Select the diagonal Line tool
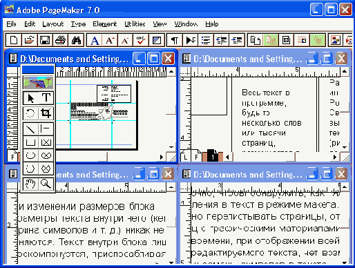The width and height of the screenshot is (355, 268). (x=30, y=129)
